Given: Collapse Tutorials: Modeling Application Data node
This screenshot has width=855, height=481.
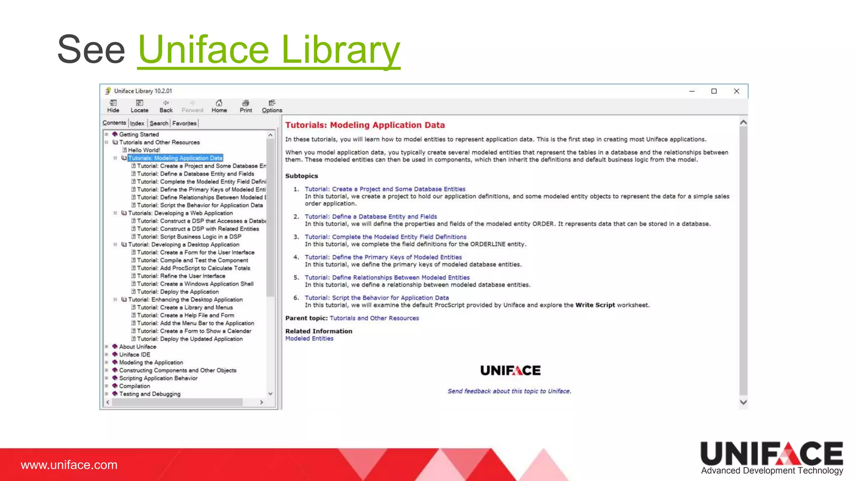Looking at the screenshot, I should coord(115,158).
